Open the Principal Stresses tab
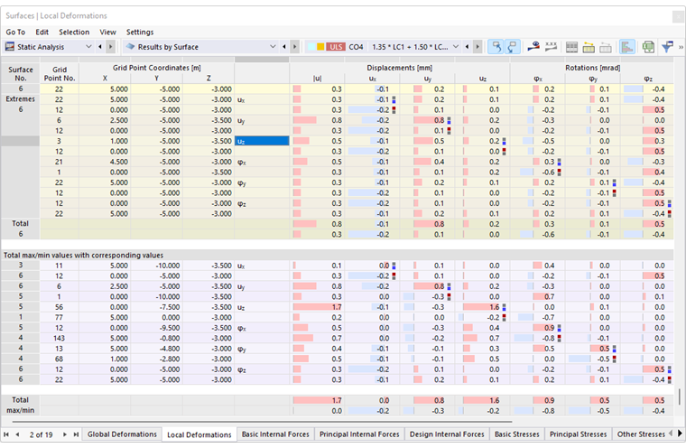This screenshot has width=686, height=448. click(x=578, y=434)
